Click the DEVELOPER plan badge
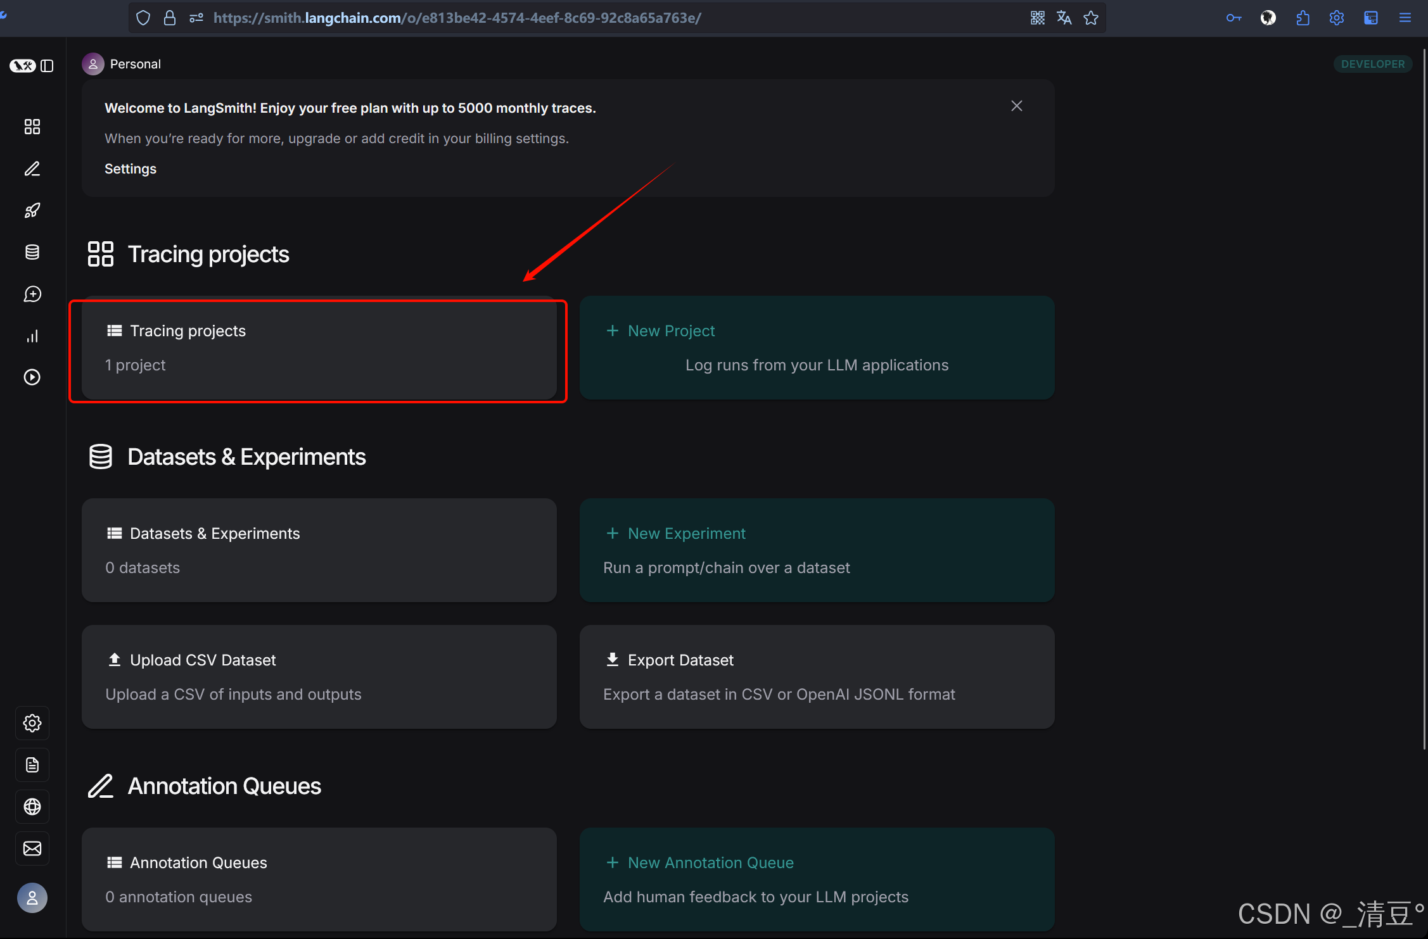Screen dimensions: 1428x939 1373,64
